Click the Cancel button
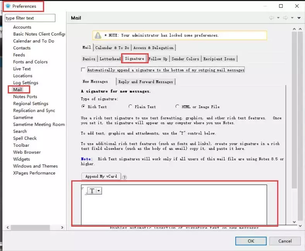Image resolution: width=305 pixels, height=251 pixels. pos(285,241)
